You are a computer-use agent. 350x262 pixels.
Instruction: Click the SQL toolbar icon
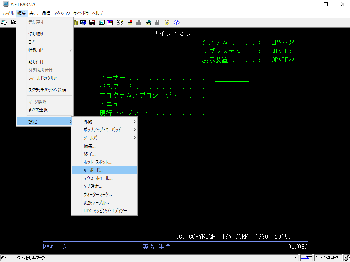[92, 22]
